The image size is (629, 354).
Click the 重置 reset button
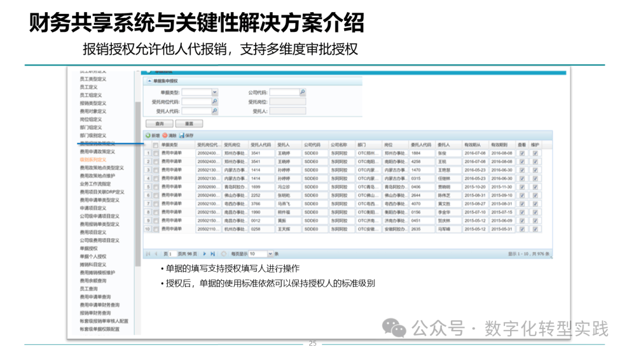click(x=189, y=123)
